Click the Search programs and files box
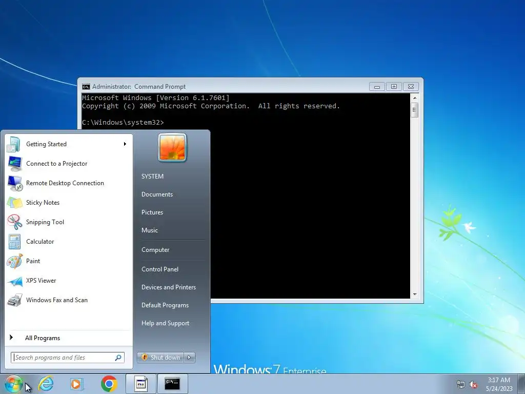 point(68,358)
